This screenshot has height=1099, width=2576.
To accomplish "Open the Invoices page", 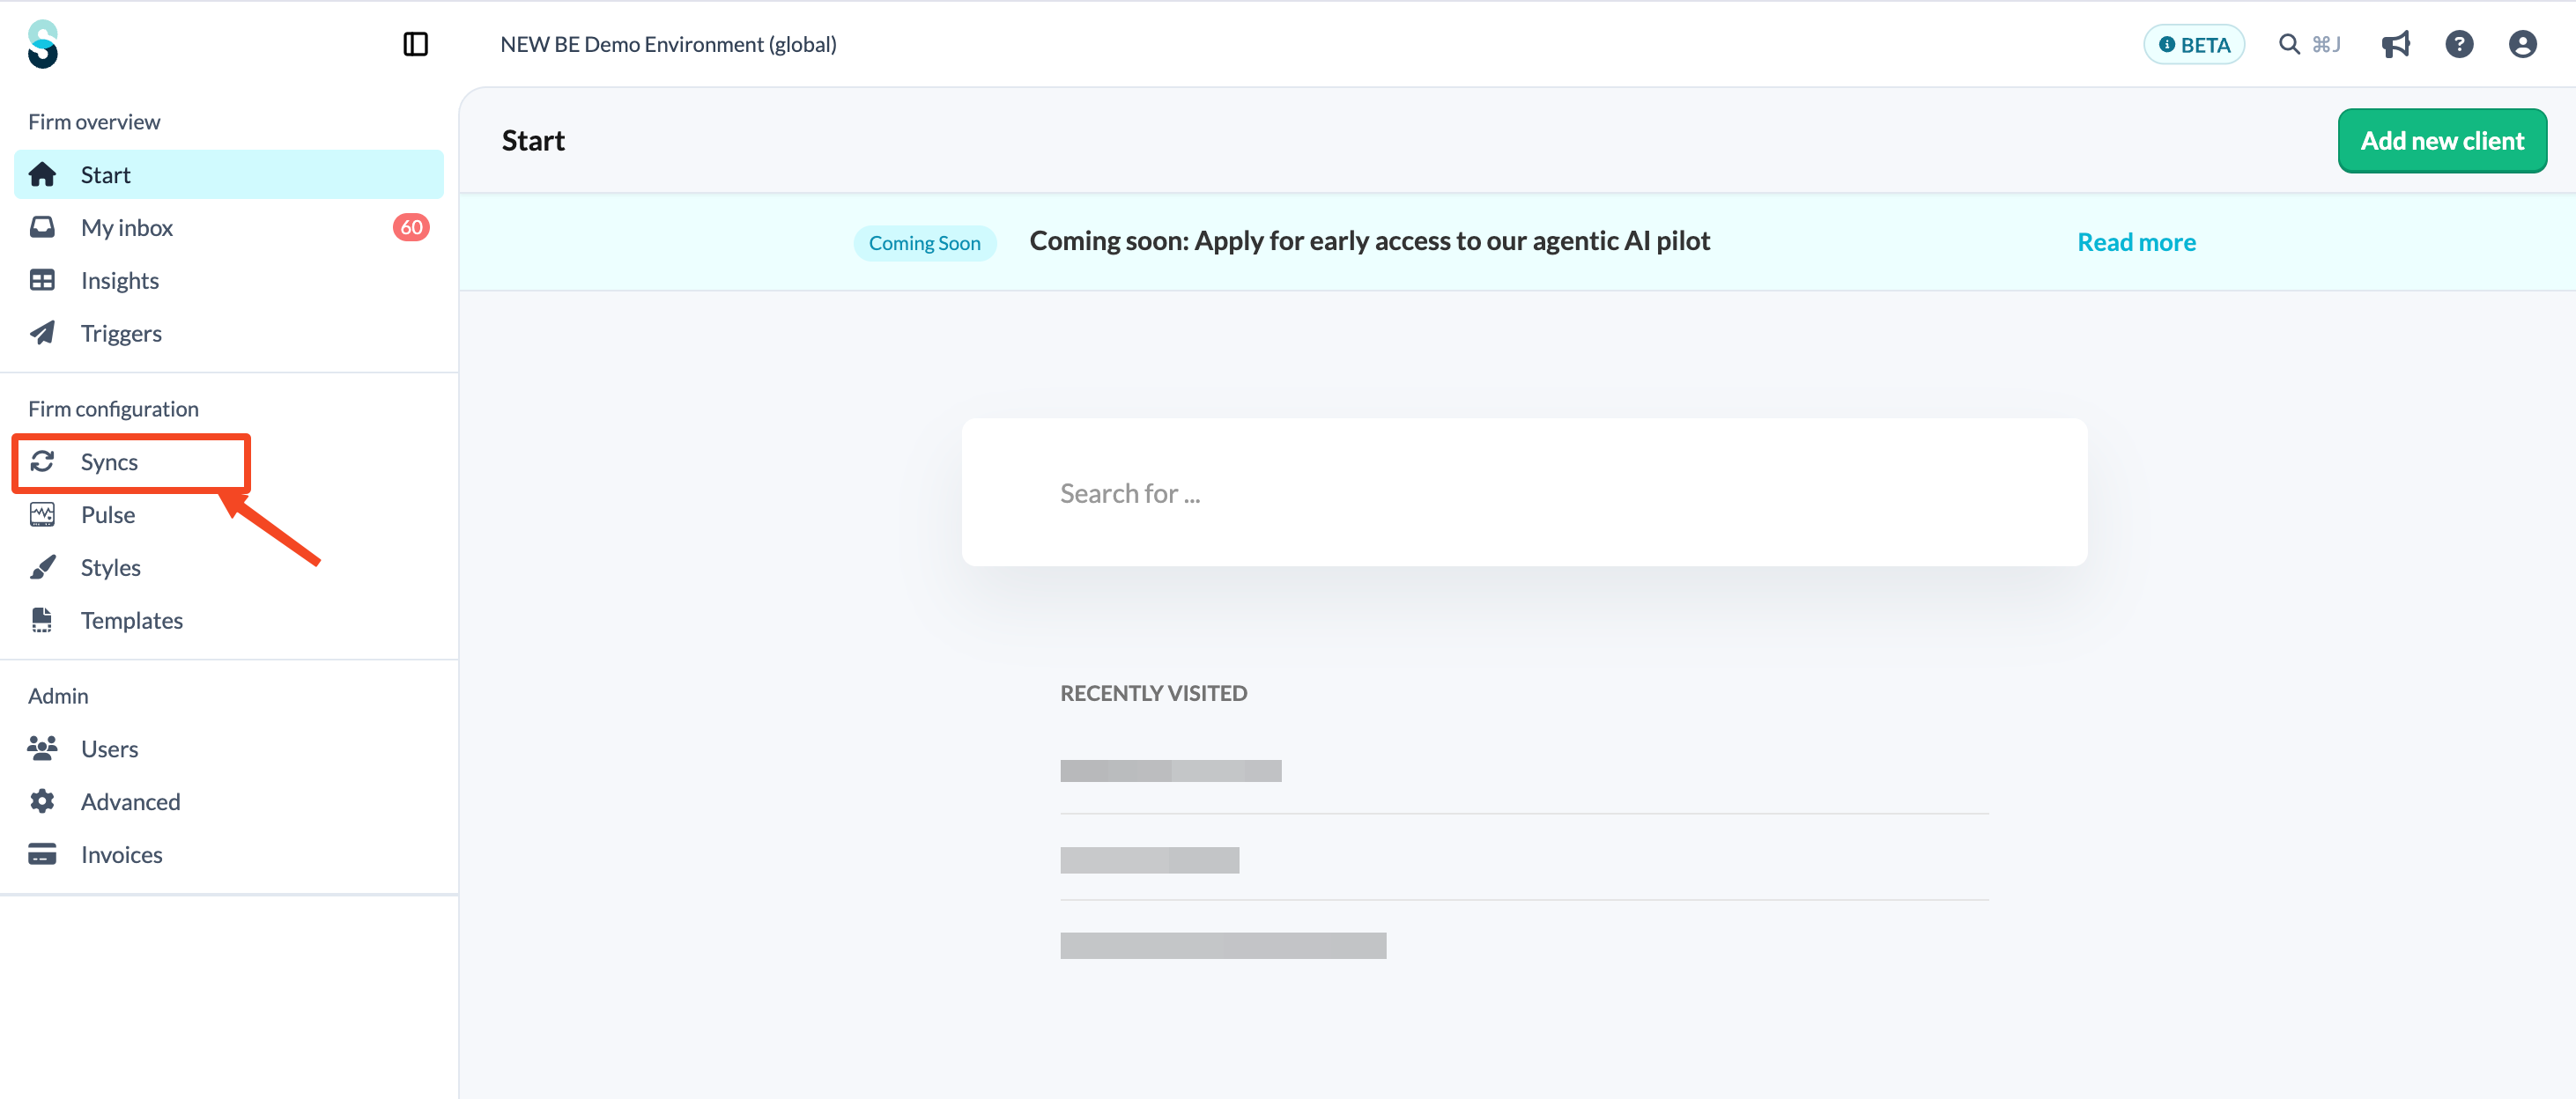I will pos(122,854).
